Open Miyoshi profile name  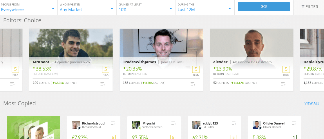[149, 123]
